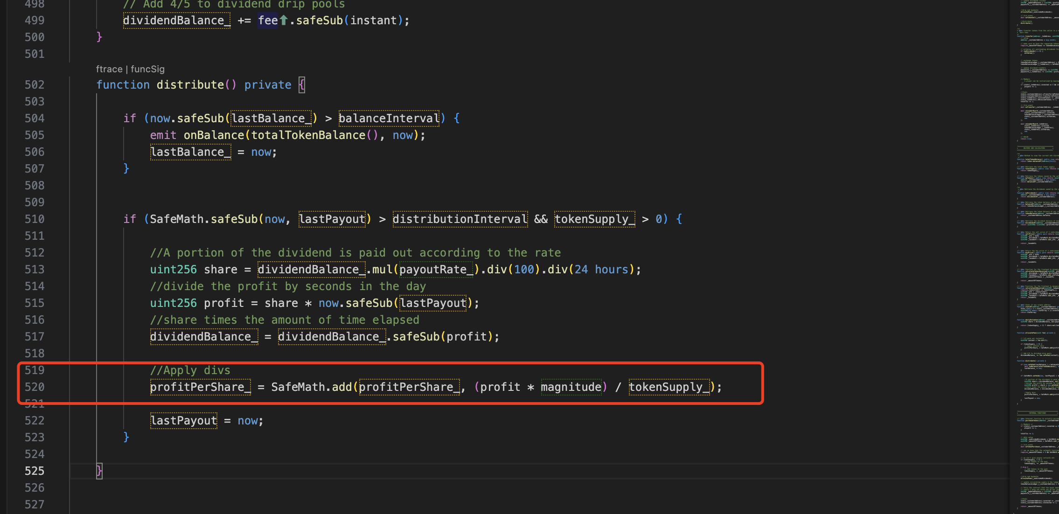Click the emit keyword on line 505
The height and width of the screenshot is (514, 1059).
click(163, 135)
